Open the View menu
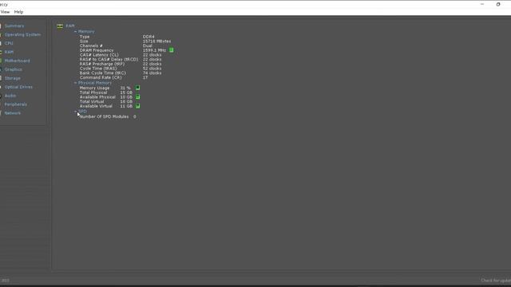 pos(5,12)
